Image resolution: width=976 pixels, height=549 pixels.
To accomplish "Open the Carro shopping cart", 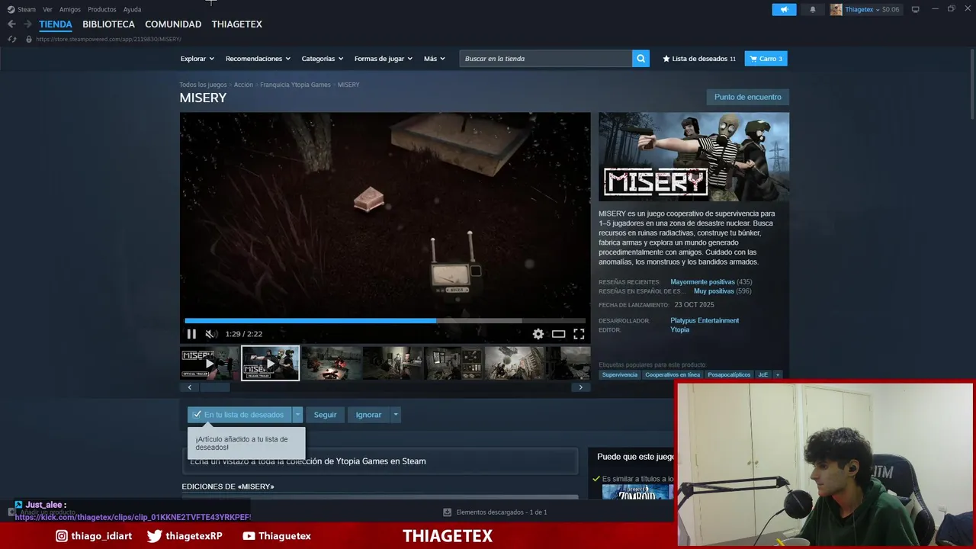I will click(766, 59).
